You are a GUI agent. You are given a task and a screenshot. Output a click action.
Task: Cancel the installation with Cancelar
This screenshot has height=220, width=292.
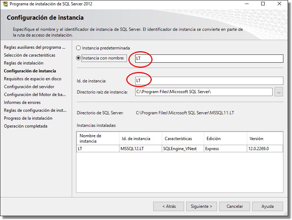tap(235, 206)
